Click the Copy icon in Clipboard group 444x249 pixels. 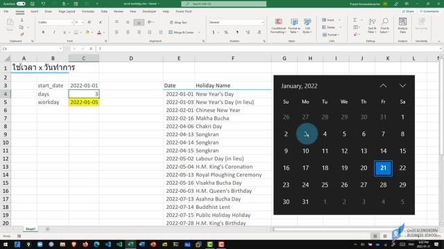click(22, 28)
